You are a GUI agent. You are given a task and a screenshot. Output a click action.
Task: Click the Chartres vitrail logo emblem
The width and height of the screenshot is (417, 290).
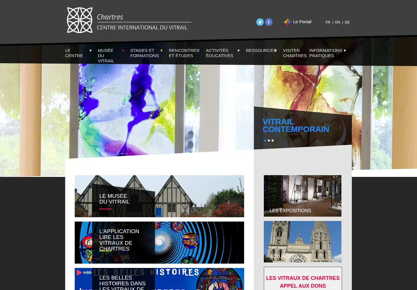click(x=80, y=20)
